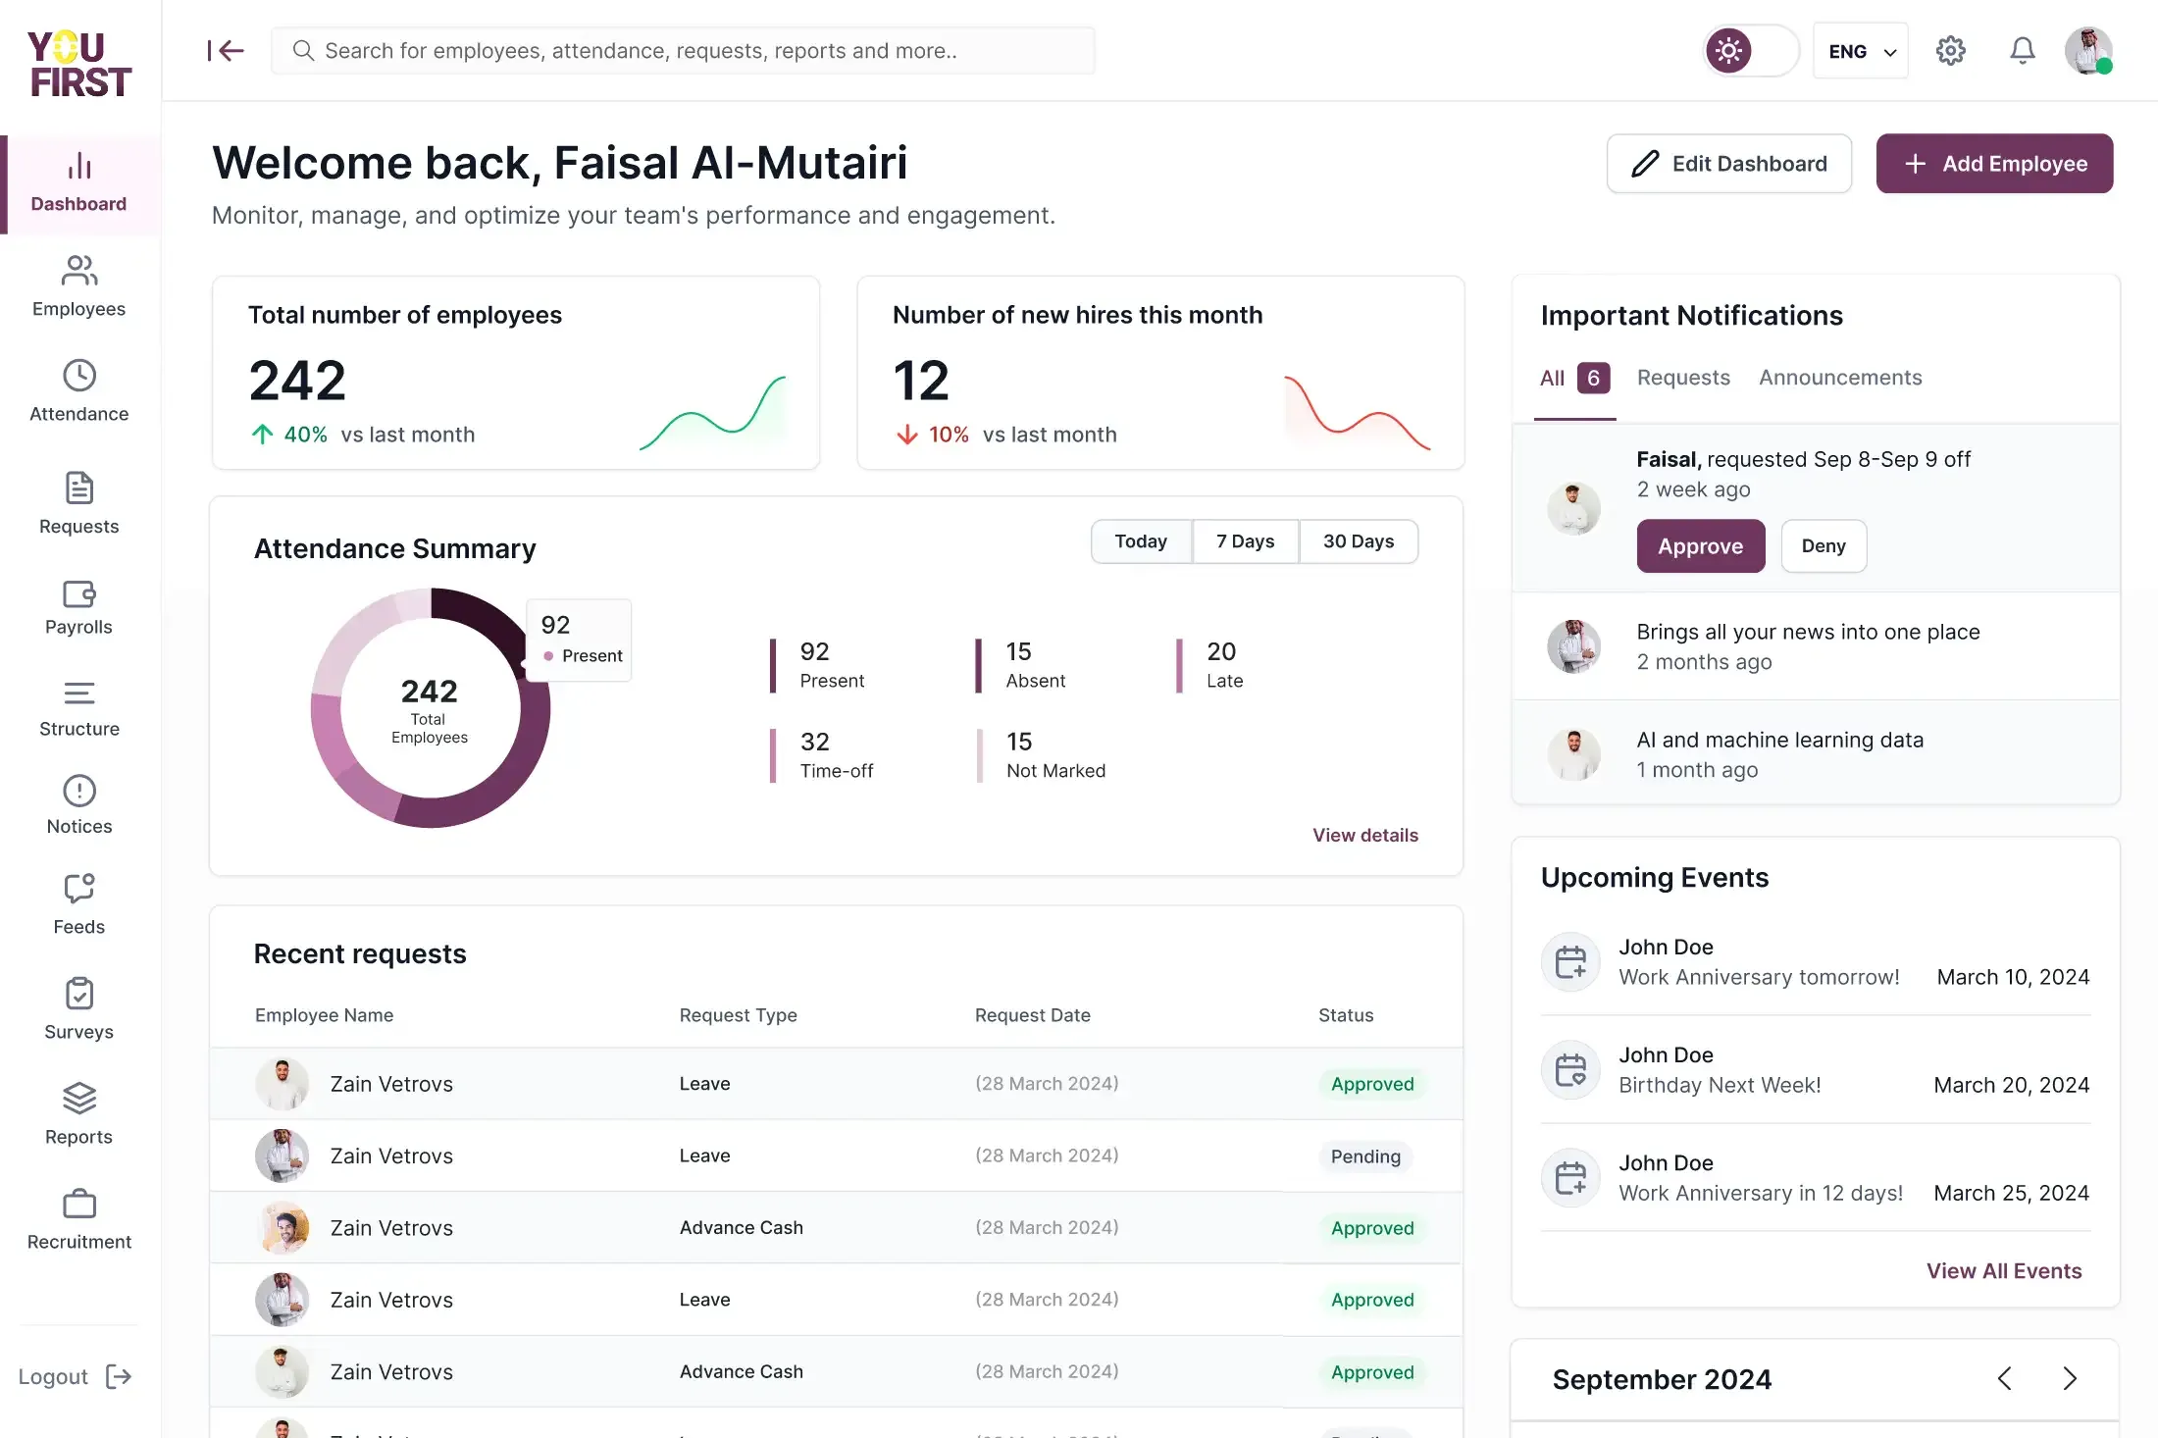Deny Faisal's time-off request
2158x1438 pixels.
(x=1824, y=546)
